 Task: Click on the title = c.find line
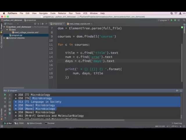click(92, 53)
